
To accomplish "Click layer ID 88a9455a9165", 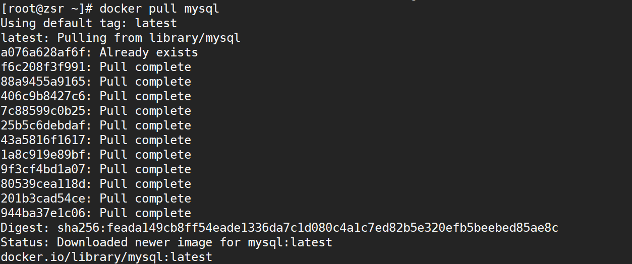I will coord(43,82).
